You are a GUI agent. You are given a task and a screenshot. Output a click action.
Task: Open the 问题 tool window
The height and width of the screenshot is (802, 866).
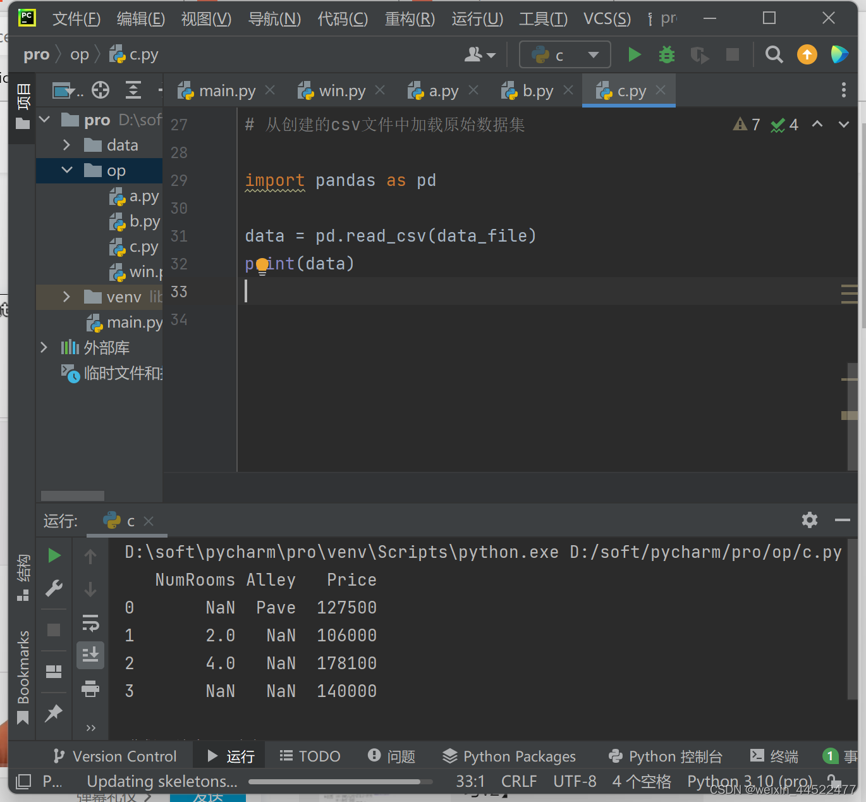point(391,756)
